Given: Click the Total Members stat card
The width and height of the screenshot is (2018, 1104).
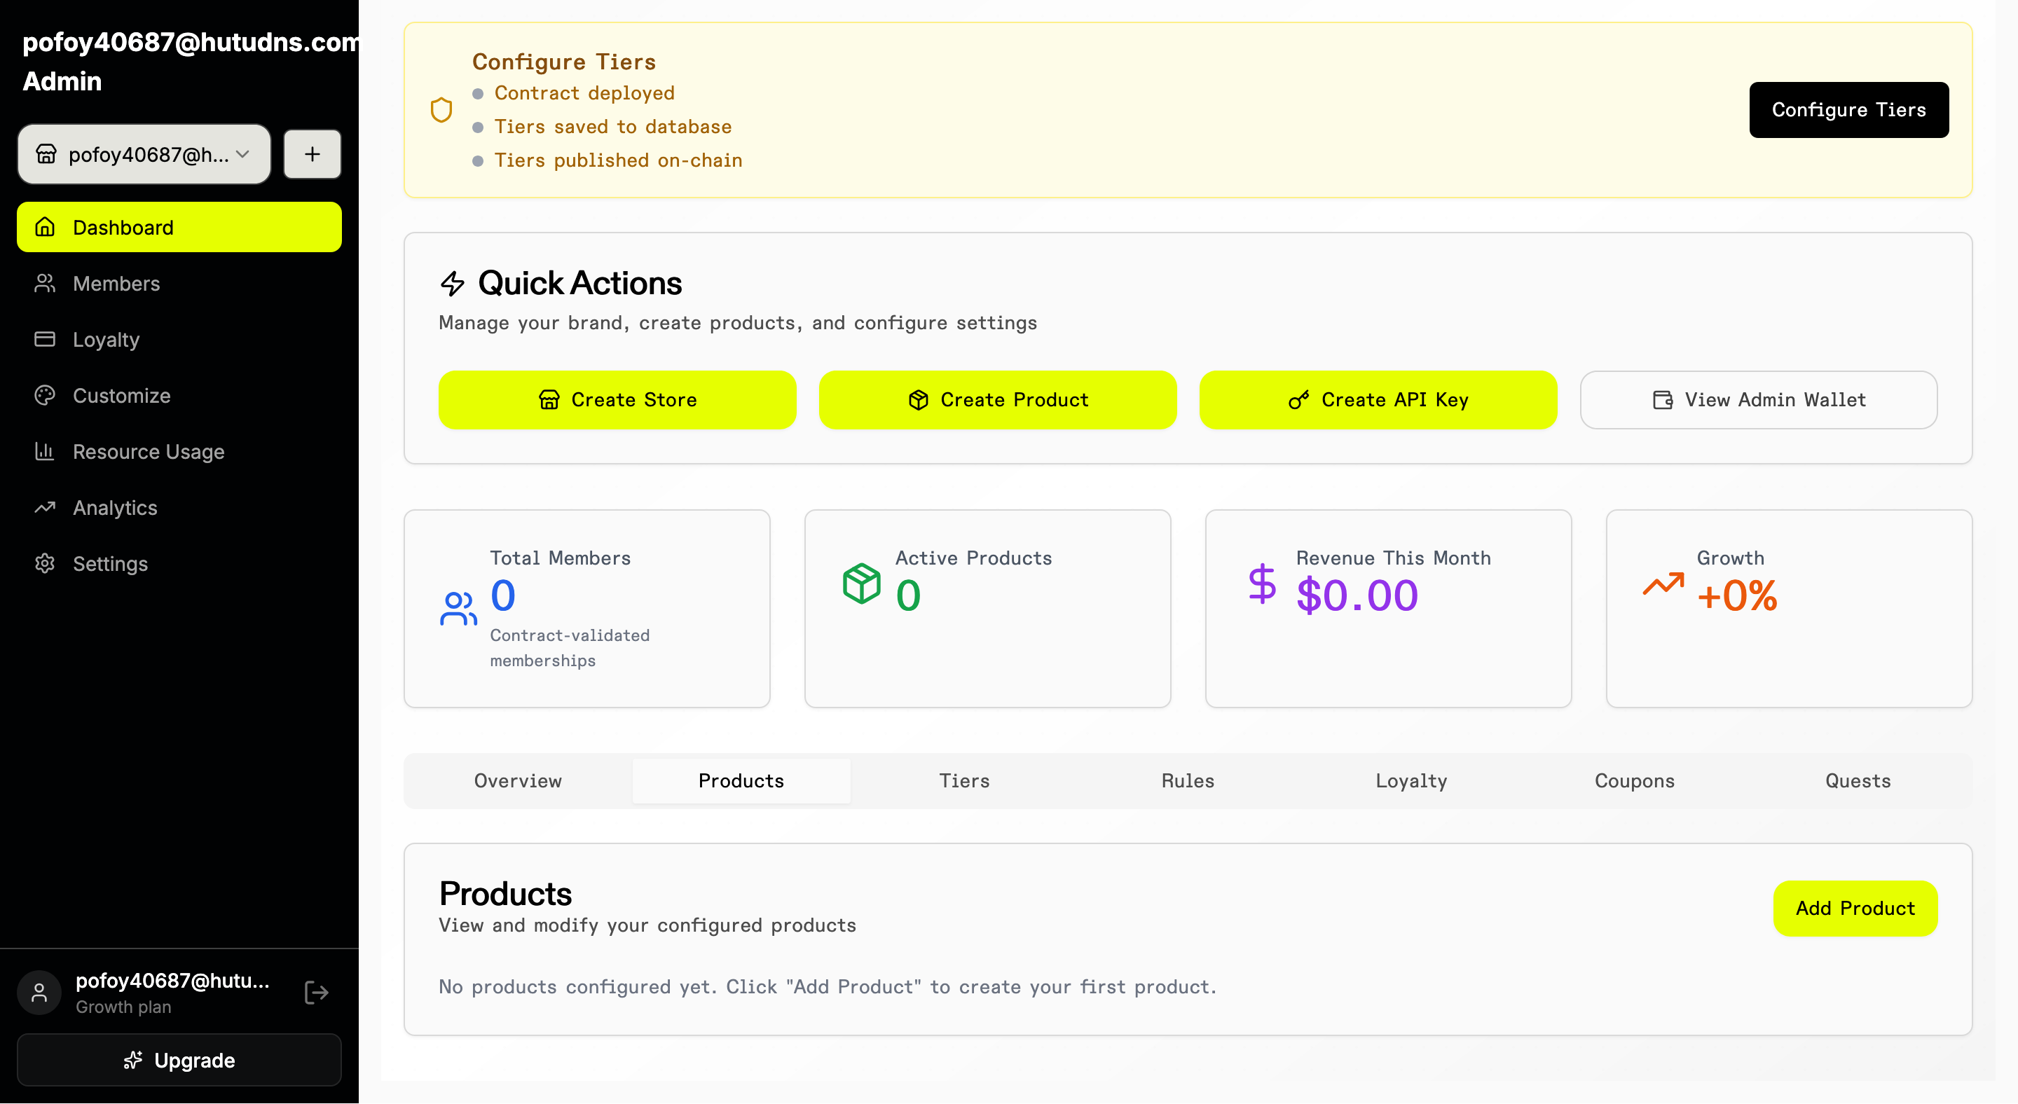Looking at the screenshot, I should pos(586,608).
